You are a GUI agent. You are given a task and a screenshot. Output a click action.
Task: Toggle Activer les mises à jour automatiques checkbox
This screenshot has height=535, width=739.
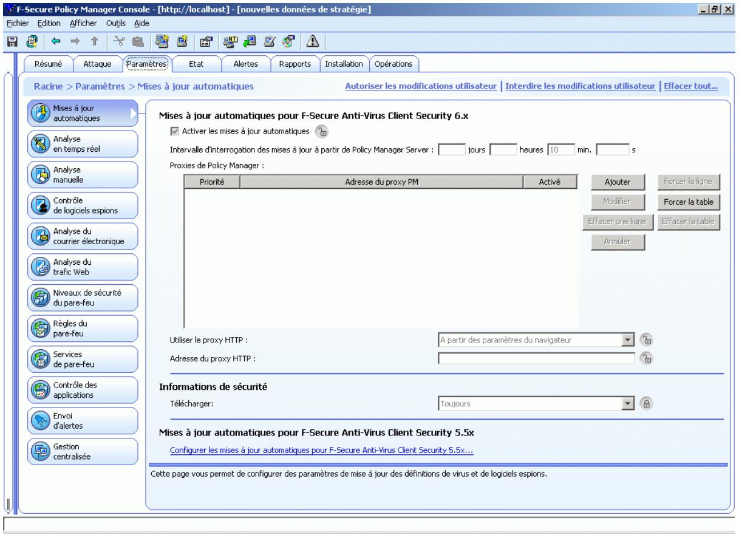pos(175,131)
